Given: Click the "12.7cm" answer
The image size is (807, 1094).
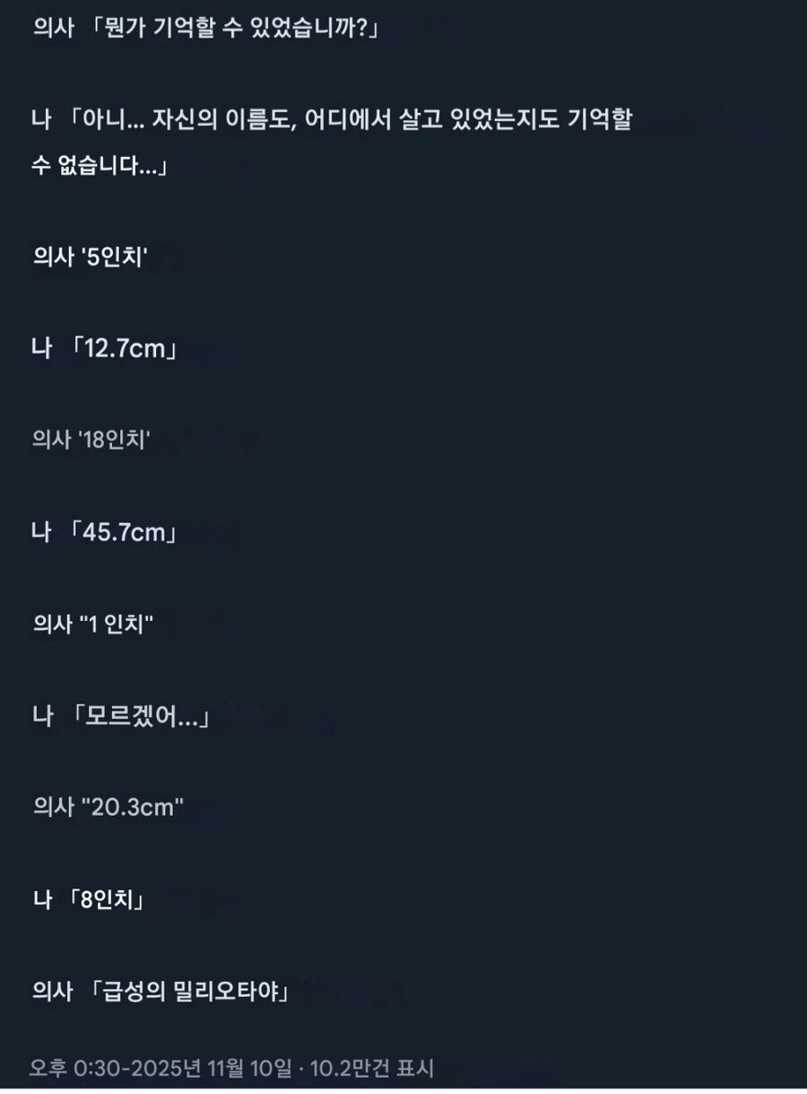Looking at the screenshot, I should pyautogui.click(x=126, y=349).
